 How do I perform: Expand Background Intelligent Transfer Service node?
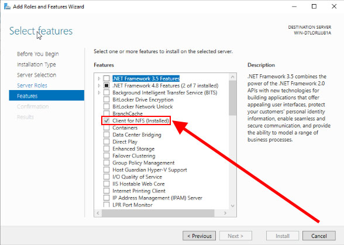99,92
